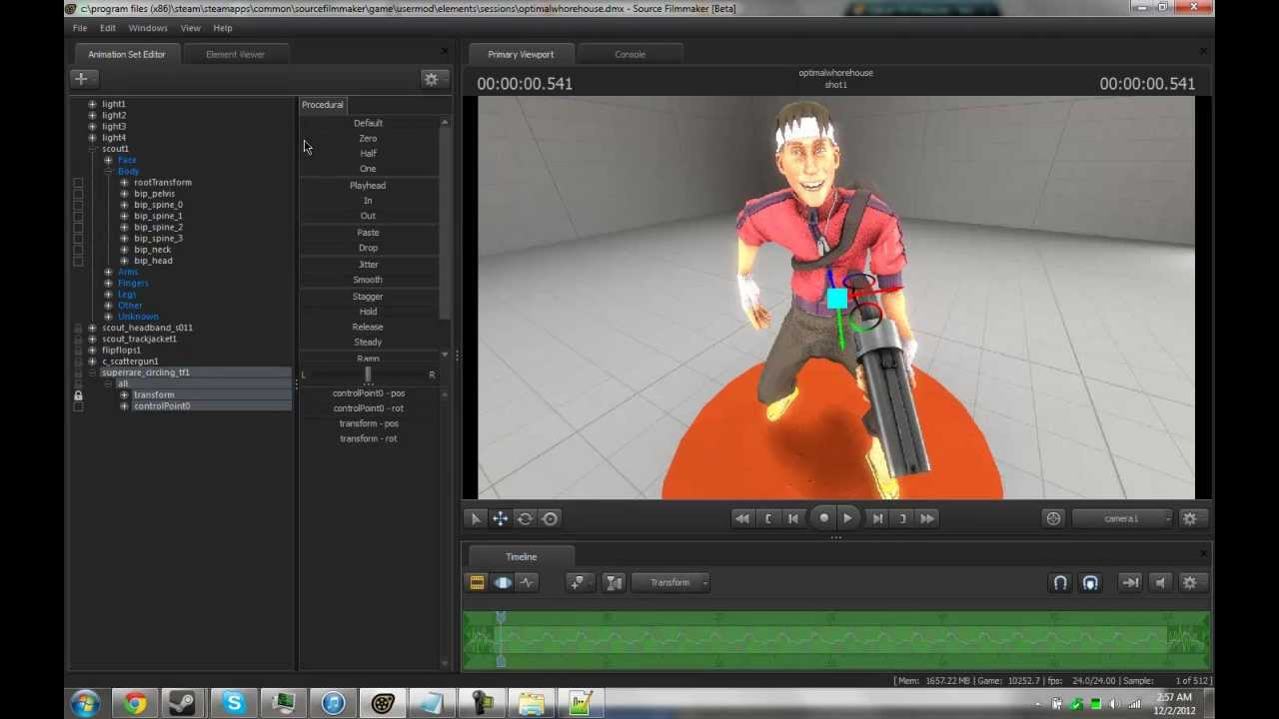This screenshot has height=719, width=1279.
Task: Activate the viewport screen manipulator circle tool
Action: pos(550,518)
